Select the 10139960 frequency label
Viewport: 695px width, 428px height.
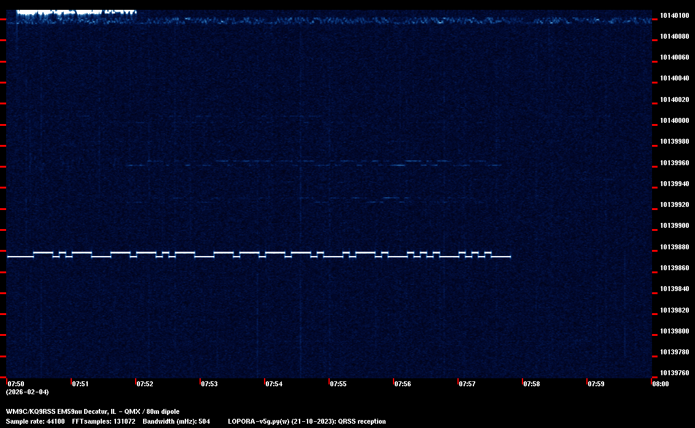click(674, 163)
